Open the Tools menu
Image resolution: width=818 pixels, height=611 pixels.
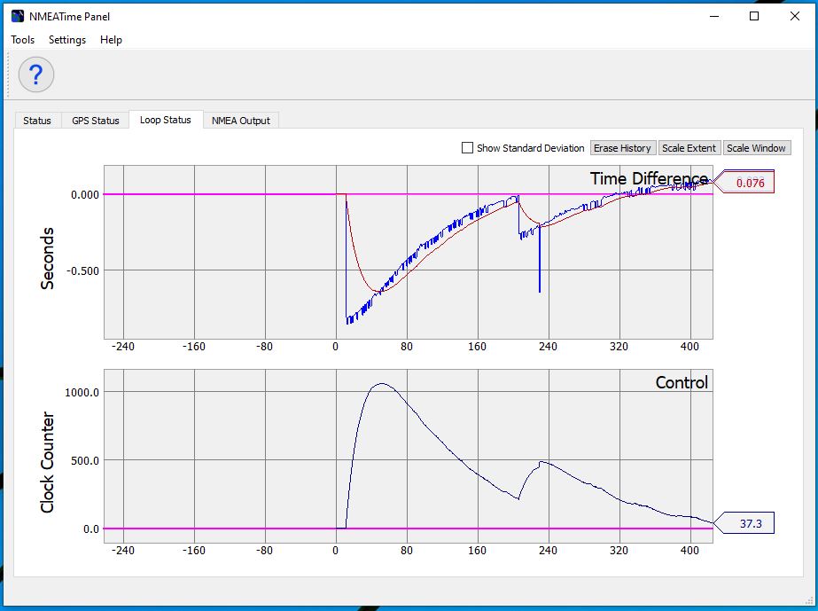point(22,40)
